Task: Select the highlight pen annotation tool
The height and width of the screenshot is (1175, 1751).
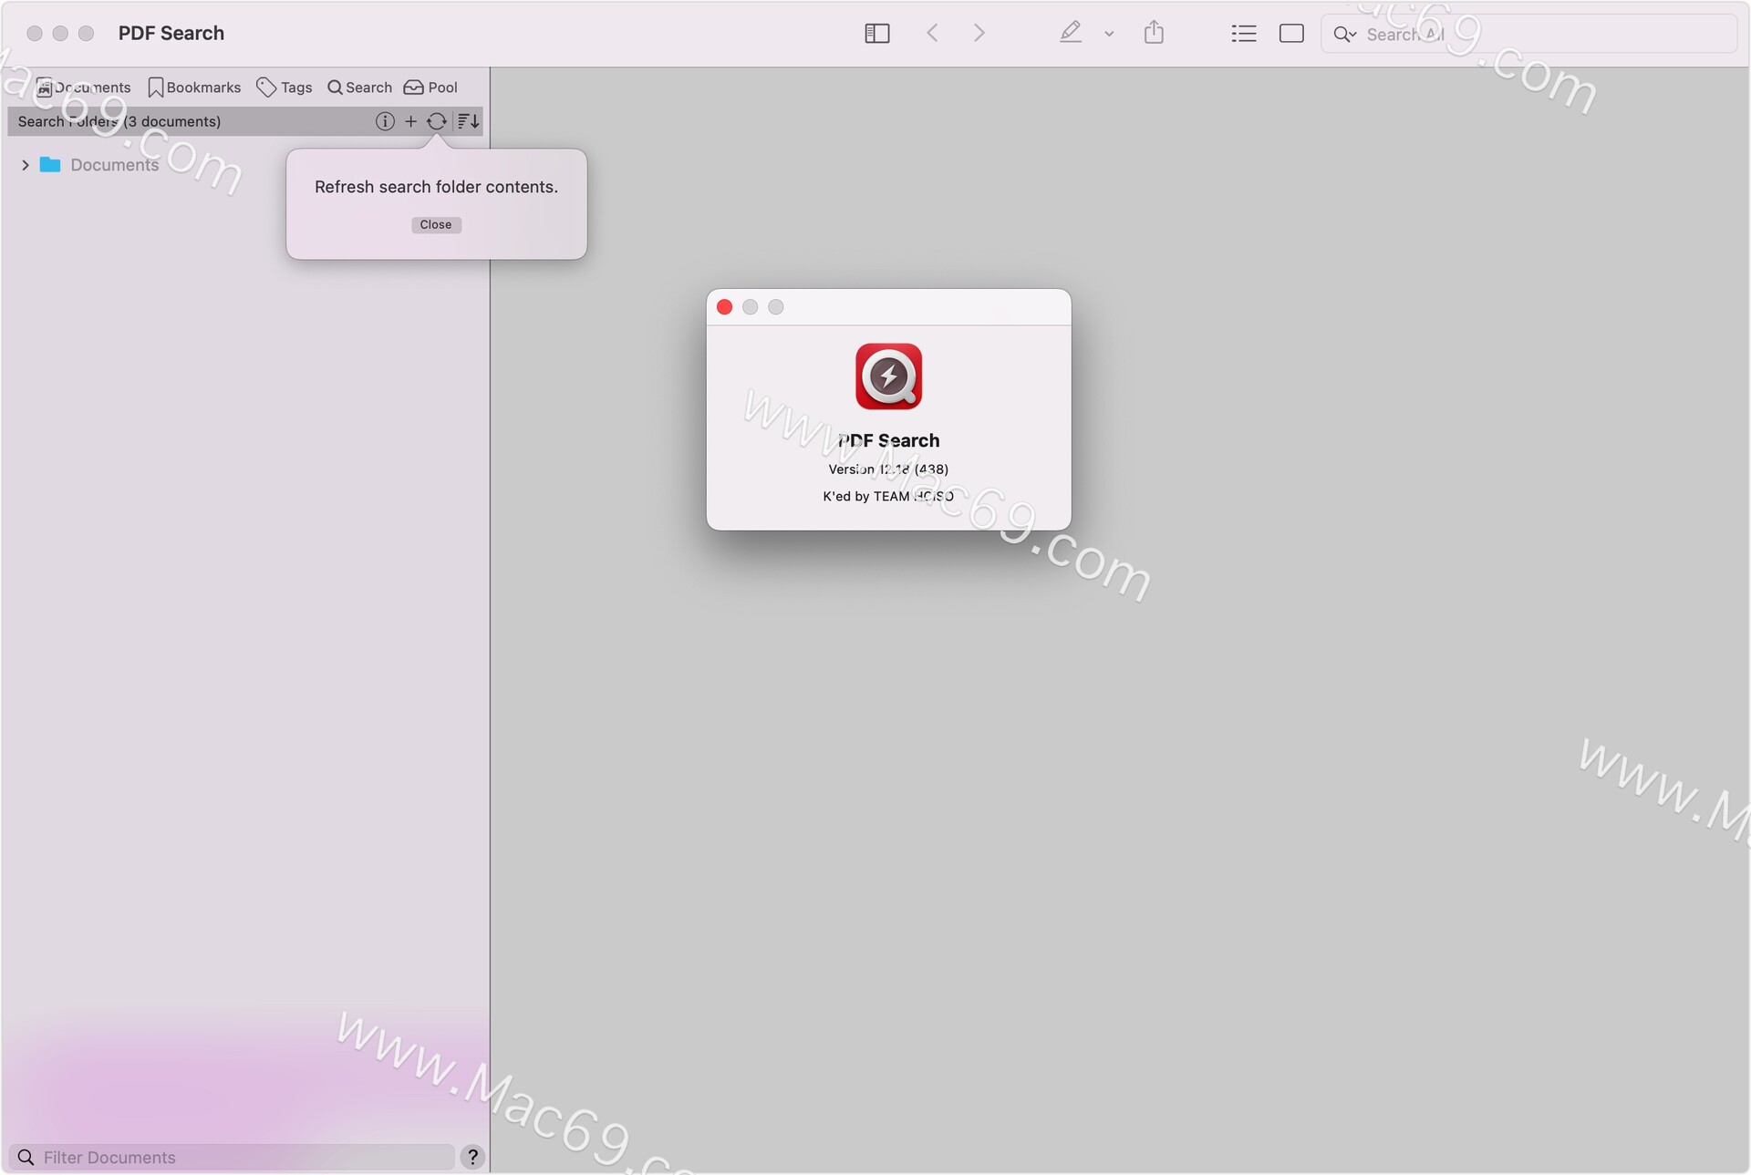Action: (1071, 33)
